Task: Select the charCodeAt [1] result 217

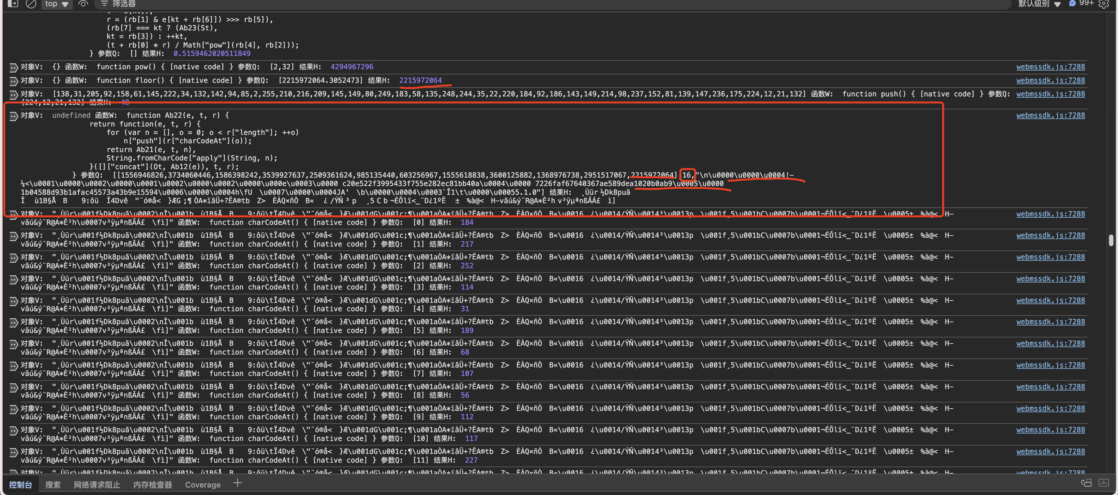Action: [x=467, y=244]
